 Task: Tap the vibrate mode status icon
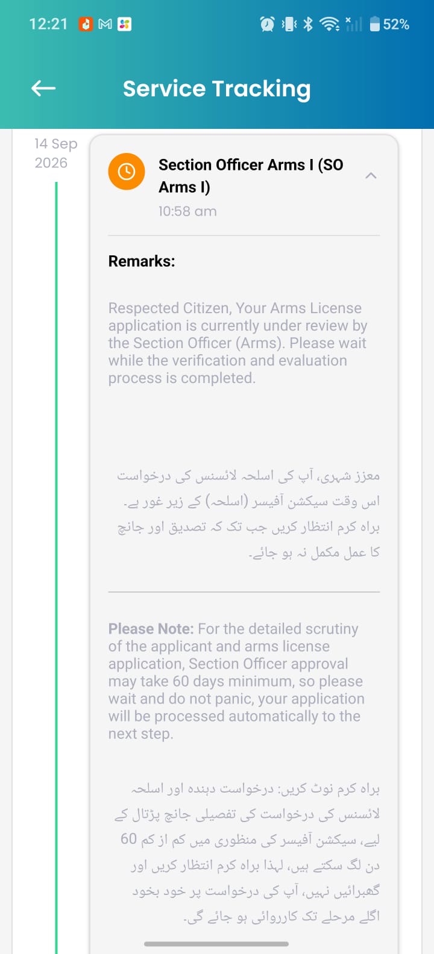tap(290, 24)
